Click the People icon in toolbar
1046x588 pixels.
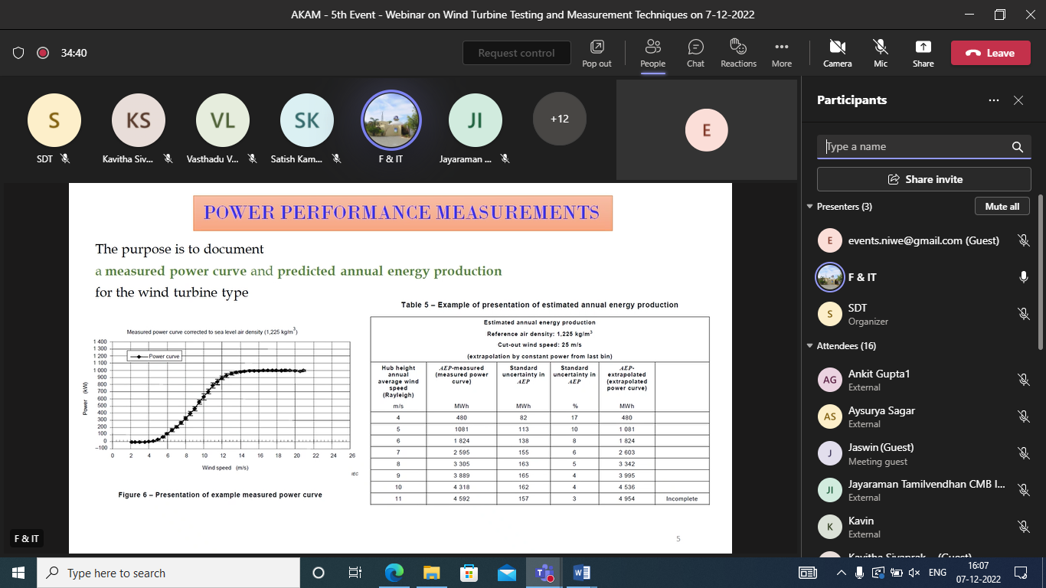652,53
